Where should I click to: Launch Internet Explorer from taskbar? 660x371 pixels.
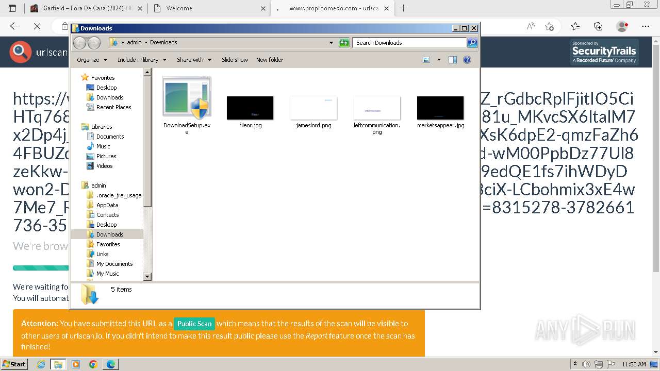pyautogui.click(x=41, y=364)
